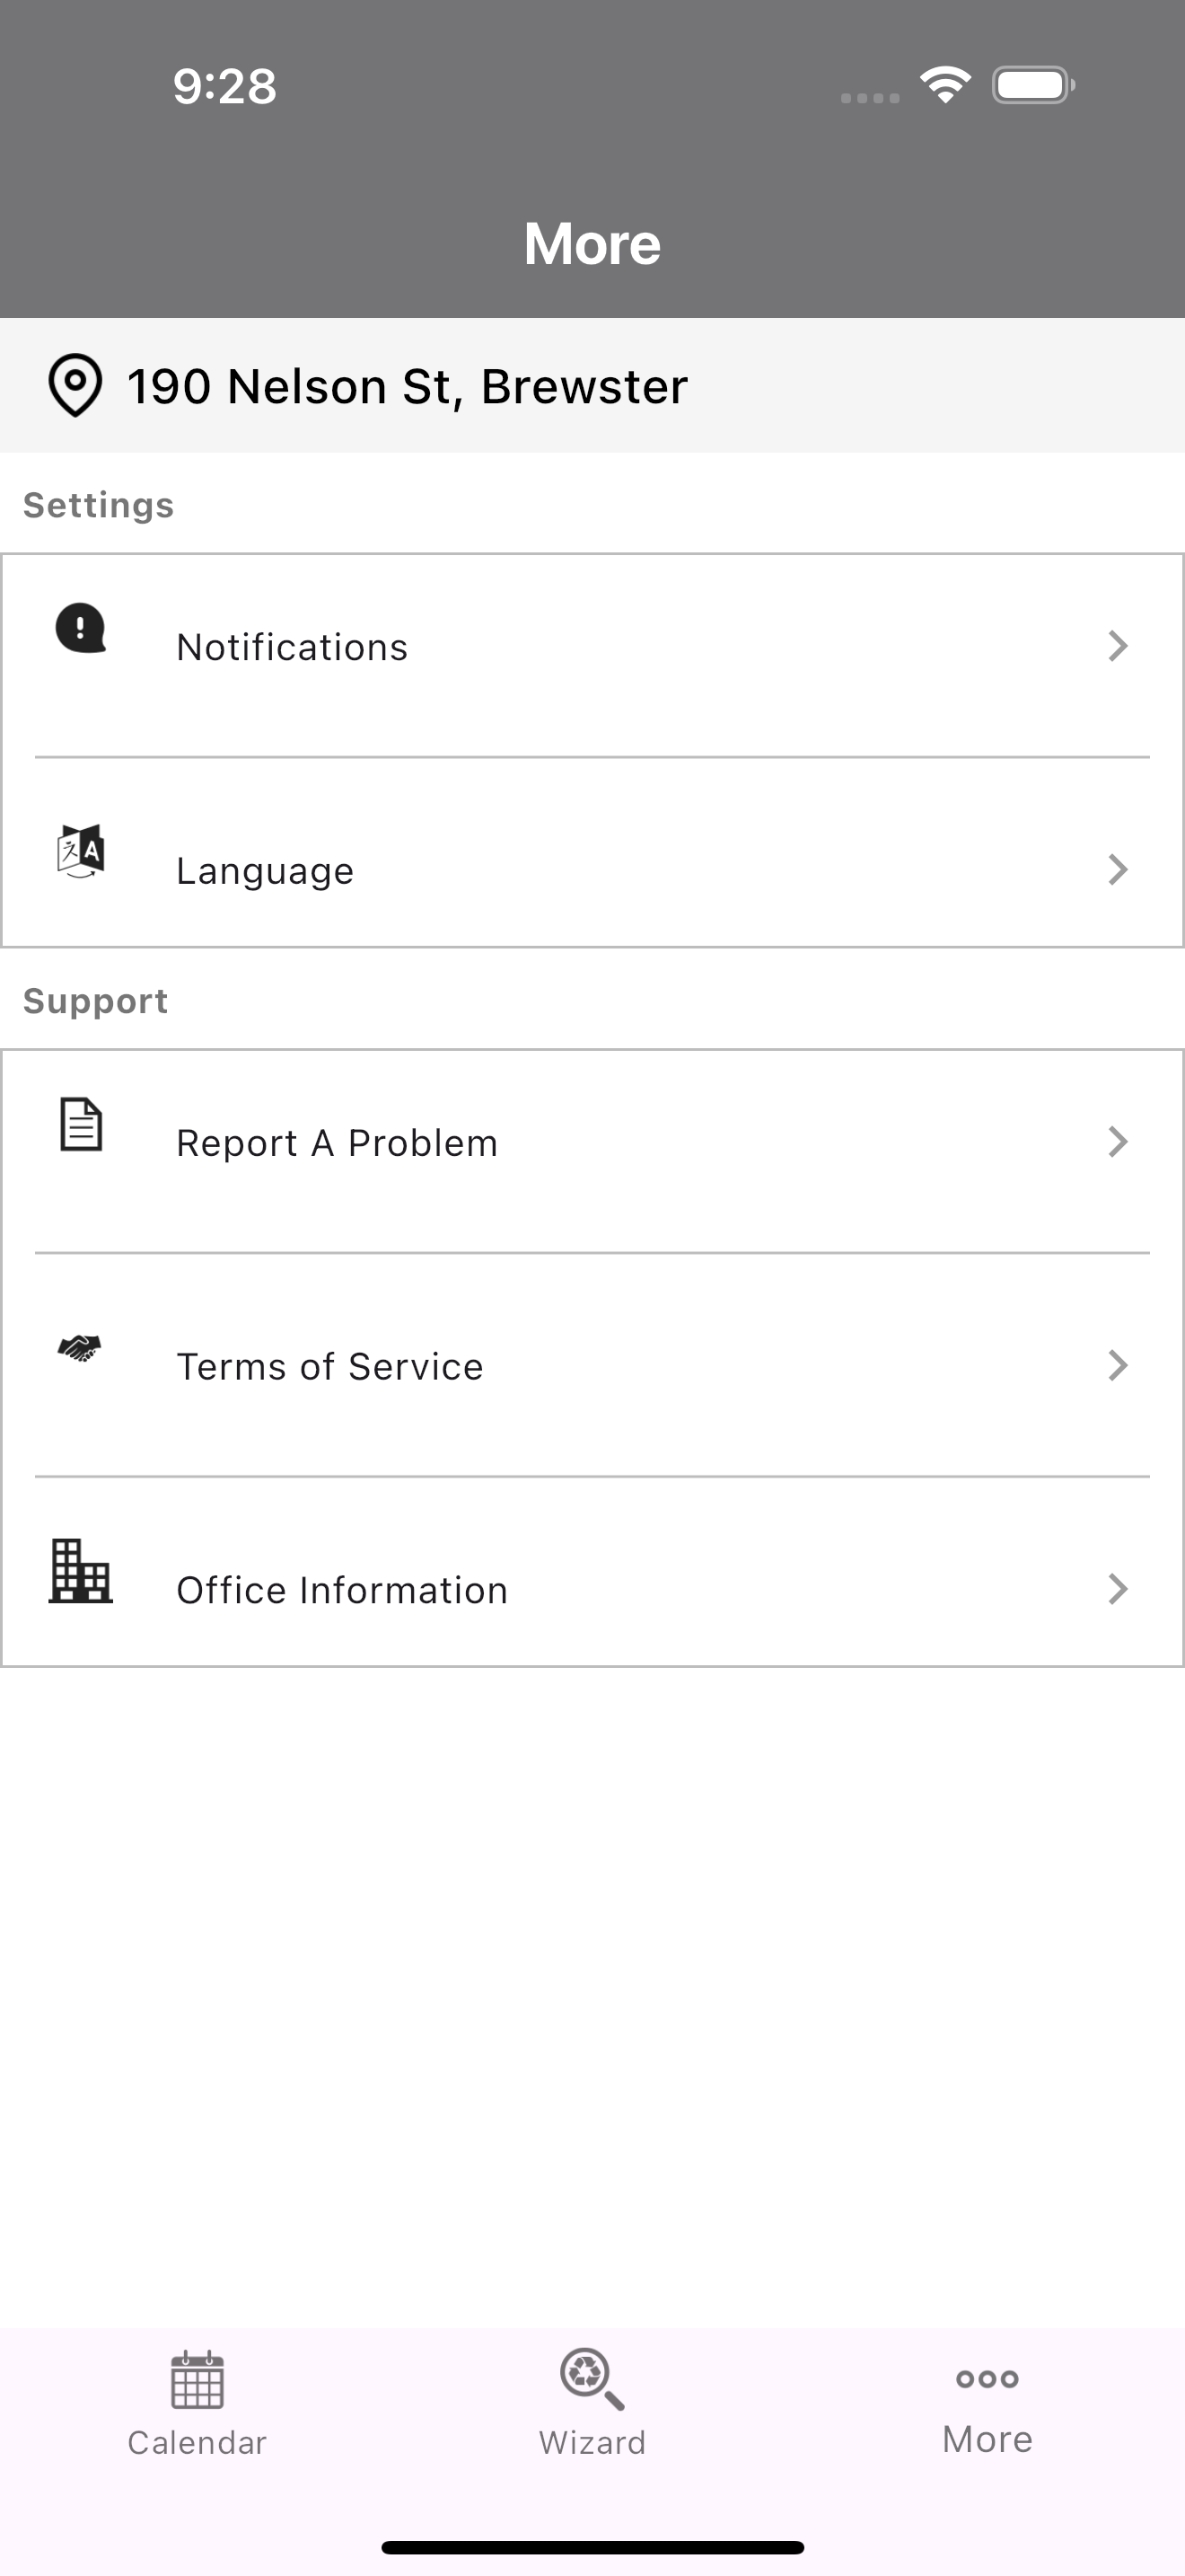
Task: Tap the location pin icon
Action: pyautogui.click(x=75, y=385)
